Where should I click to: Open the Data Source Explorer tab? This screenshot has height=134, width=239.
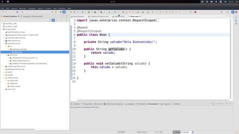coord(114,104)
